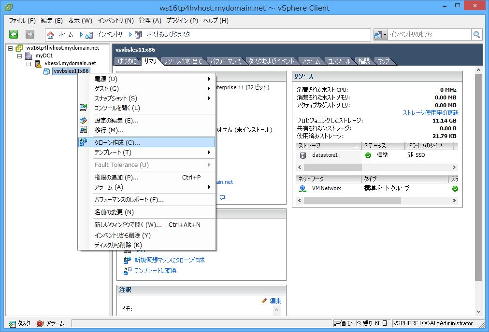
Task: Expand the スナップショット (S) submenu
Action: [x=209, y=98]
